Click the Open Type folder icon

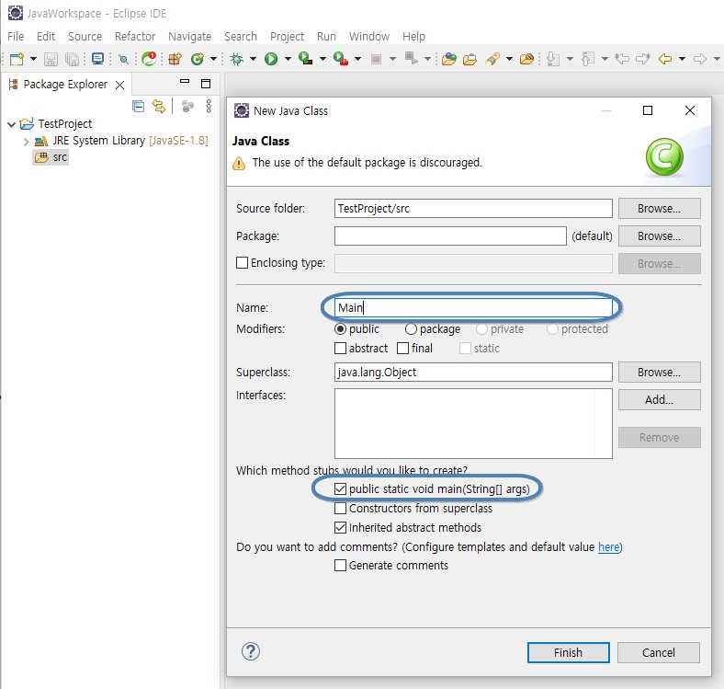click(448, 59)
